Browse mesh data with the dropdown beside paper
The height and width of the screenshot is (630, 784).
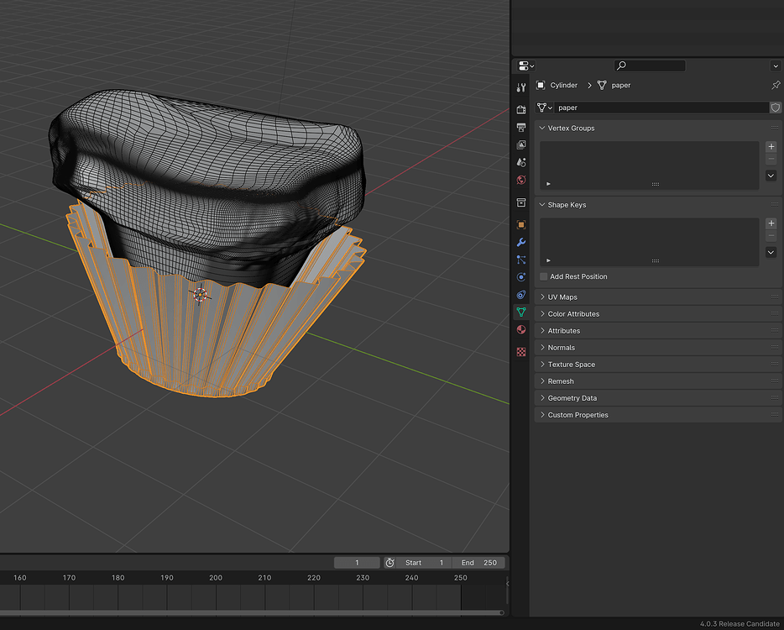coord(545,108)
